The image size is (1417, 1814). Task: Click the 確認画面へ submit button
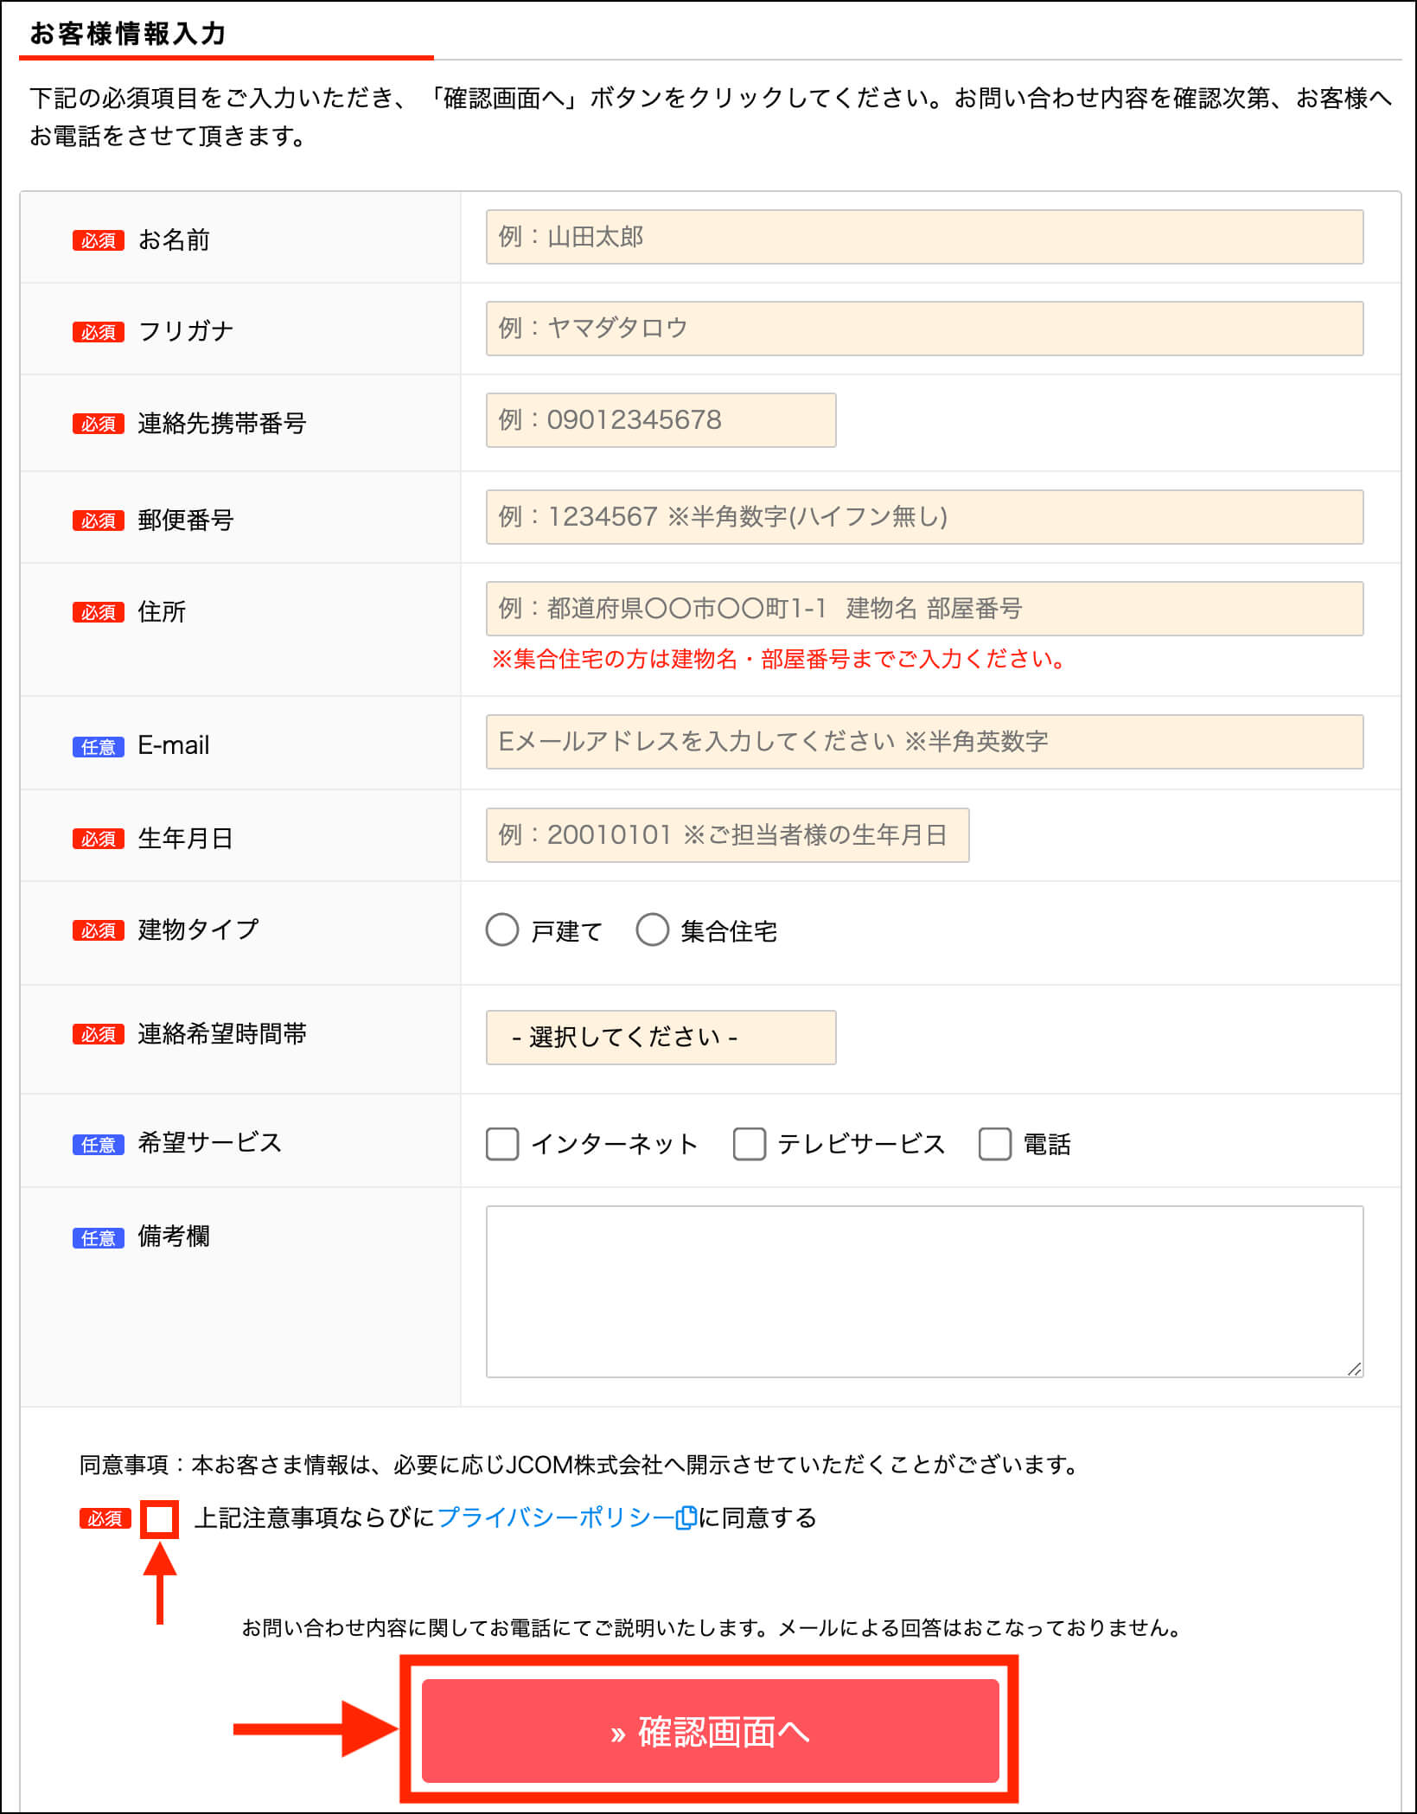pyautogui.click(x=710, y=1731)
